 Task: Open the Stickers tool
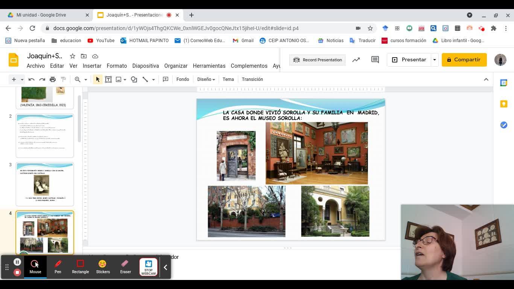coord(103,267)
